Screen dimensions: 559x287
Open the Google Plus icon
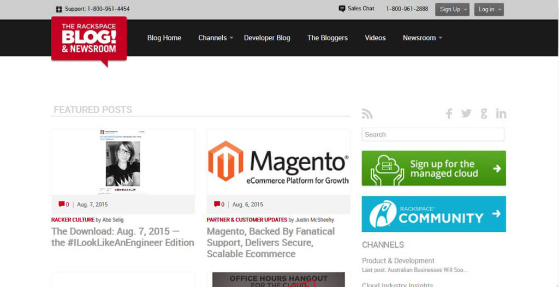tap(484, 113)
